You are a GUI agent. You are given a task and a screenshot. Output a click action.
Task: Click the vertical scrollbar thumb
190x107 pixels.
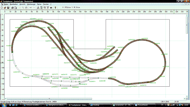click(187, 25)
